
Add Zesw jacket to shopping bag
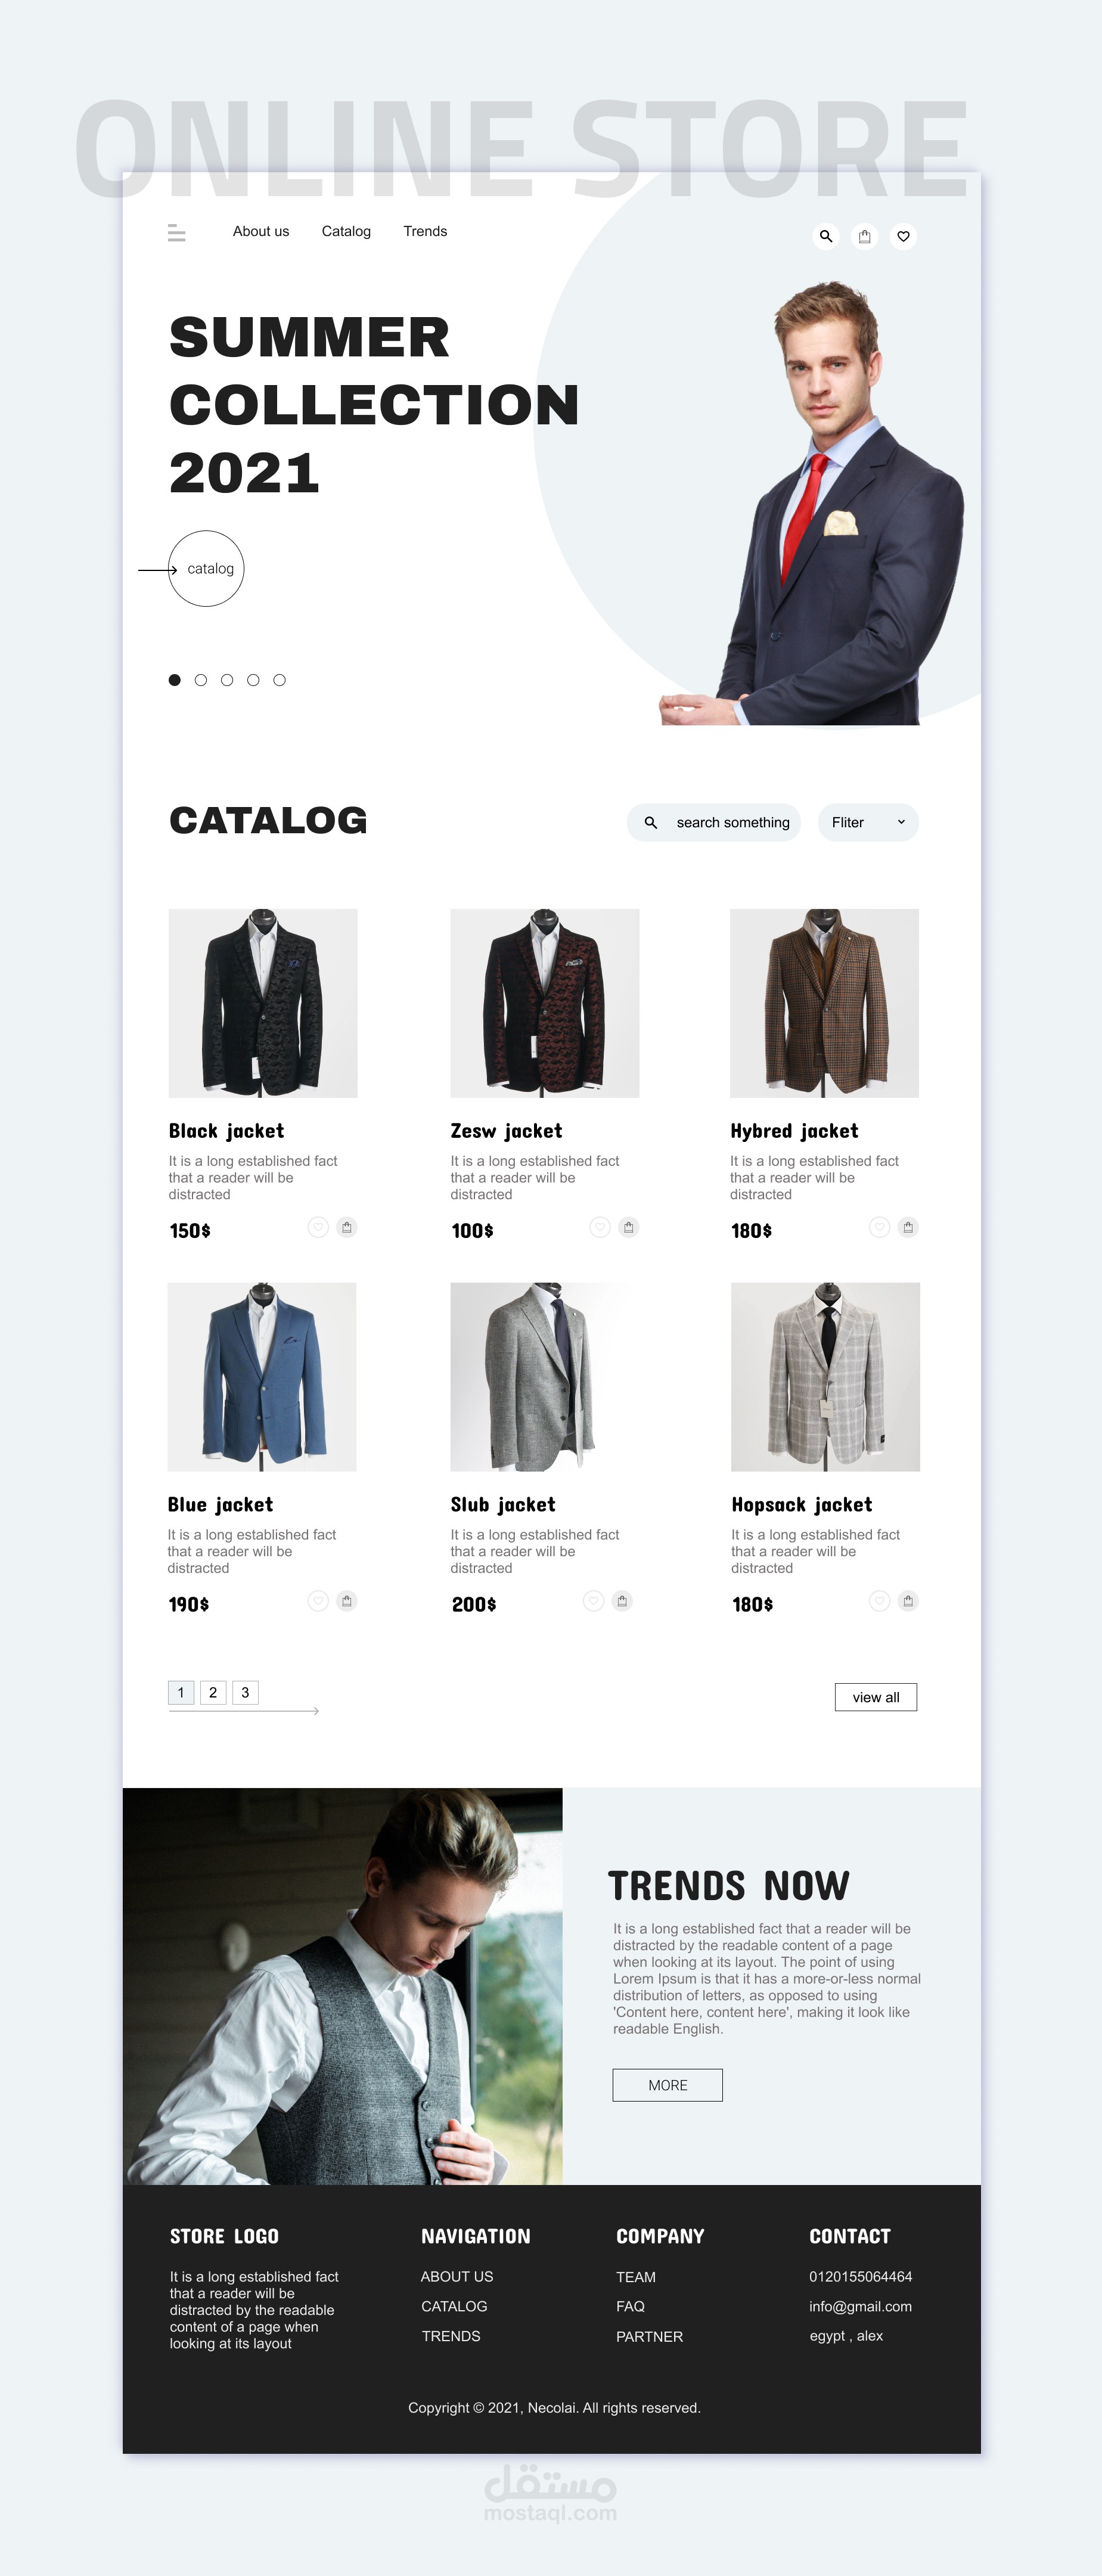coord(629,1227)
